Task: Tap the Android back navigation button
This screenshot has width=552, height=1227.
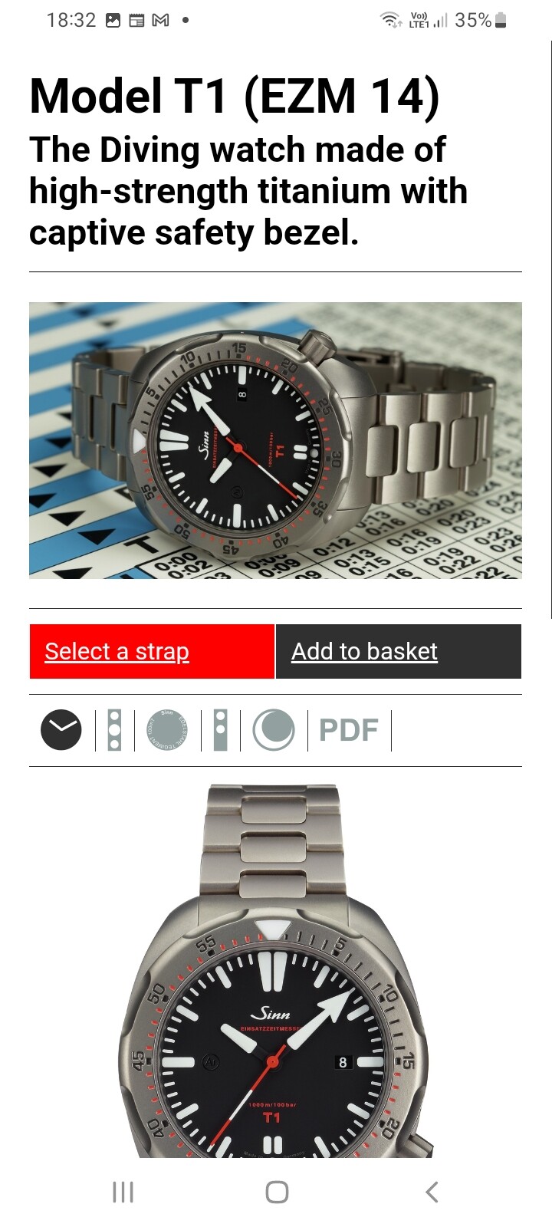Action: [x=432, y=1192]
